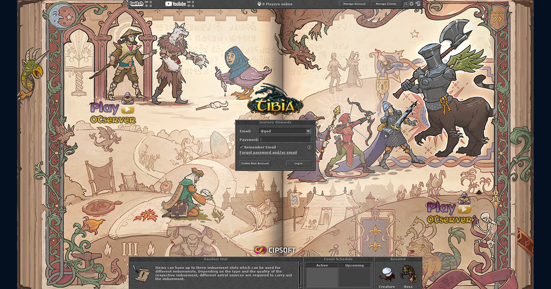Select the Active events tab
This screenshot has height=289, width=551.
[322, 265]
